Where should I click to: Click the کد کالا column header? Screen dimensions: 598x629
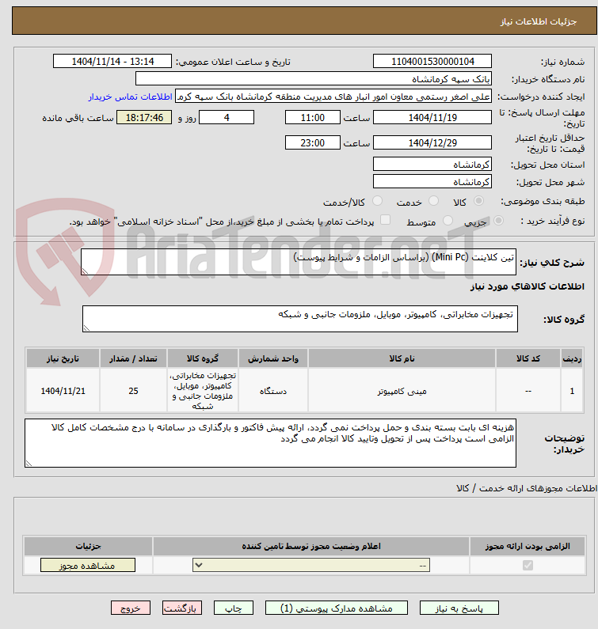tap(528, 358)
